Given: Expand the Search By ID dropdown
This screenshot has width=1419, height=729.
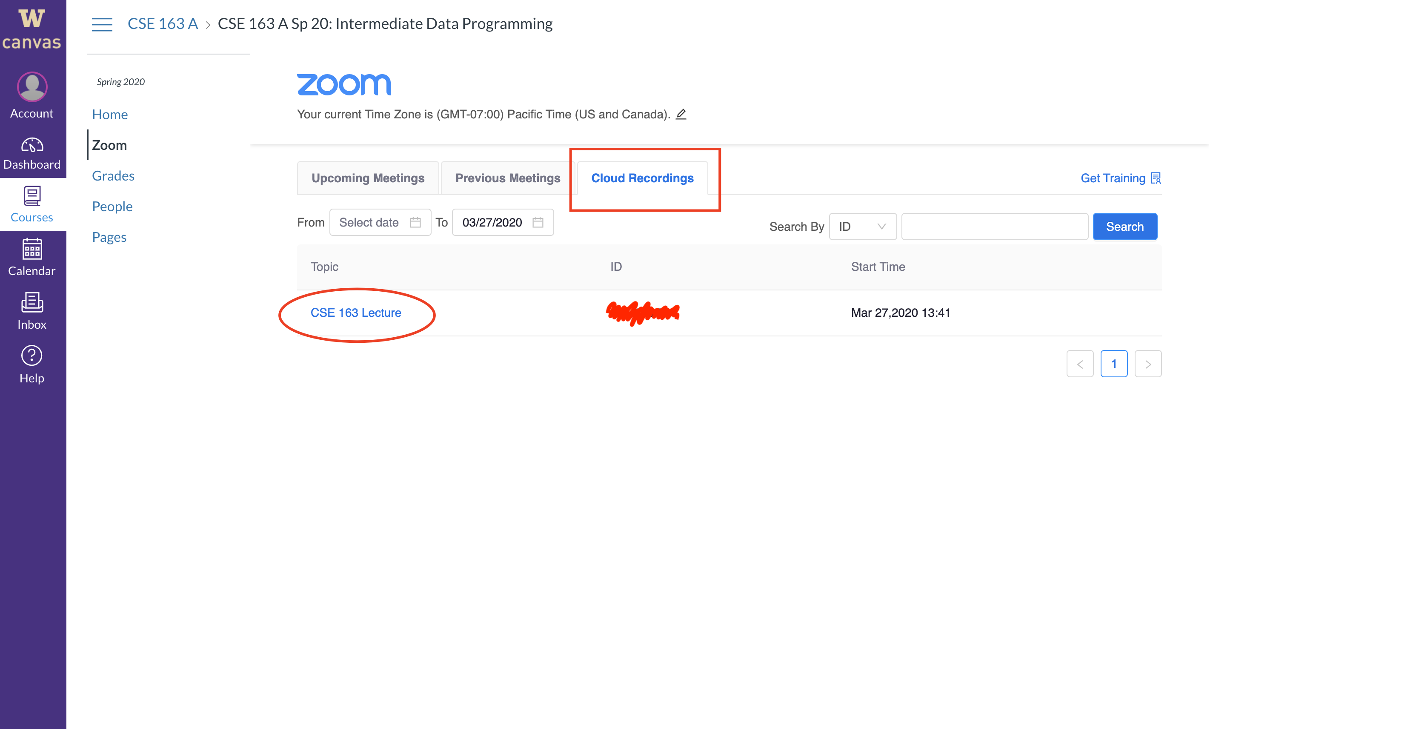Looking at the screenshot, I should pos(863,227).
